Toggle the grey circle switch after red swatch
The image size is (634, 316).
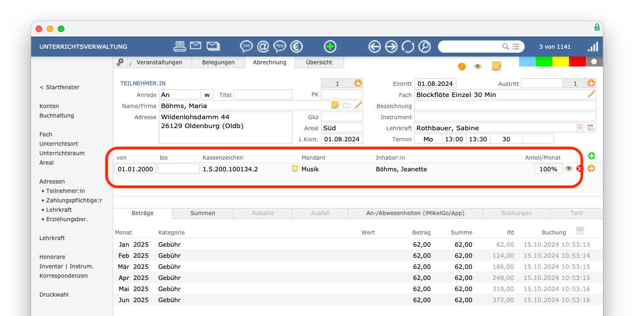tap(594, 62)
